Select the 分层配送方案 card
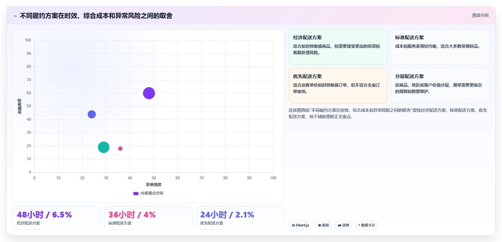The image size is (502, 242). point(440,86)
